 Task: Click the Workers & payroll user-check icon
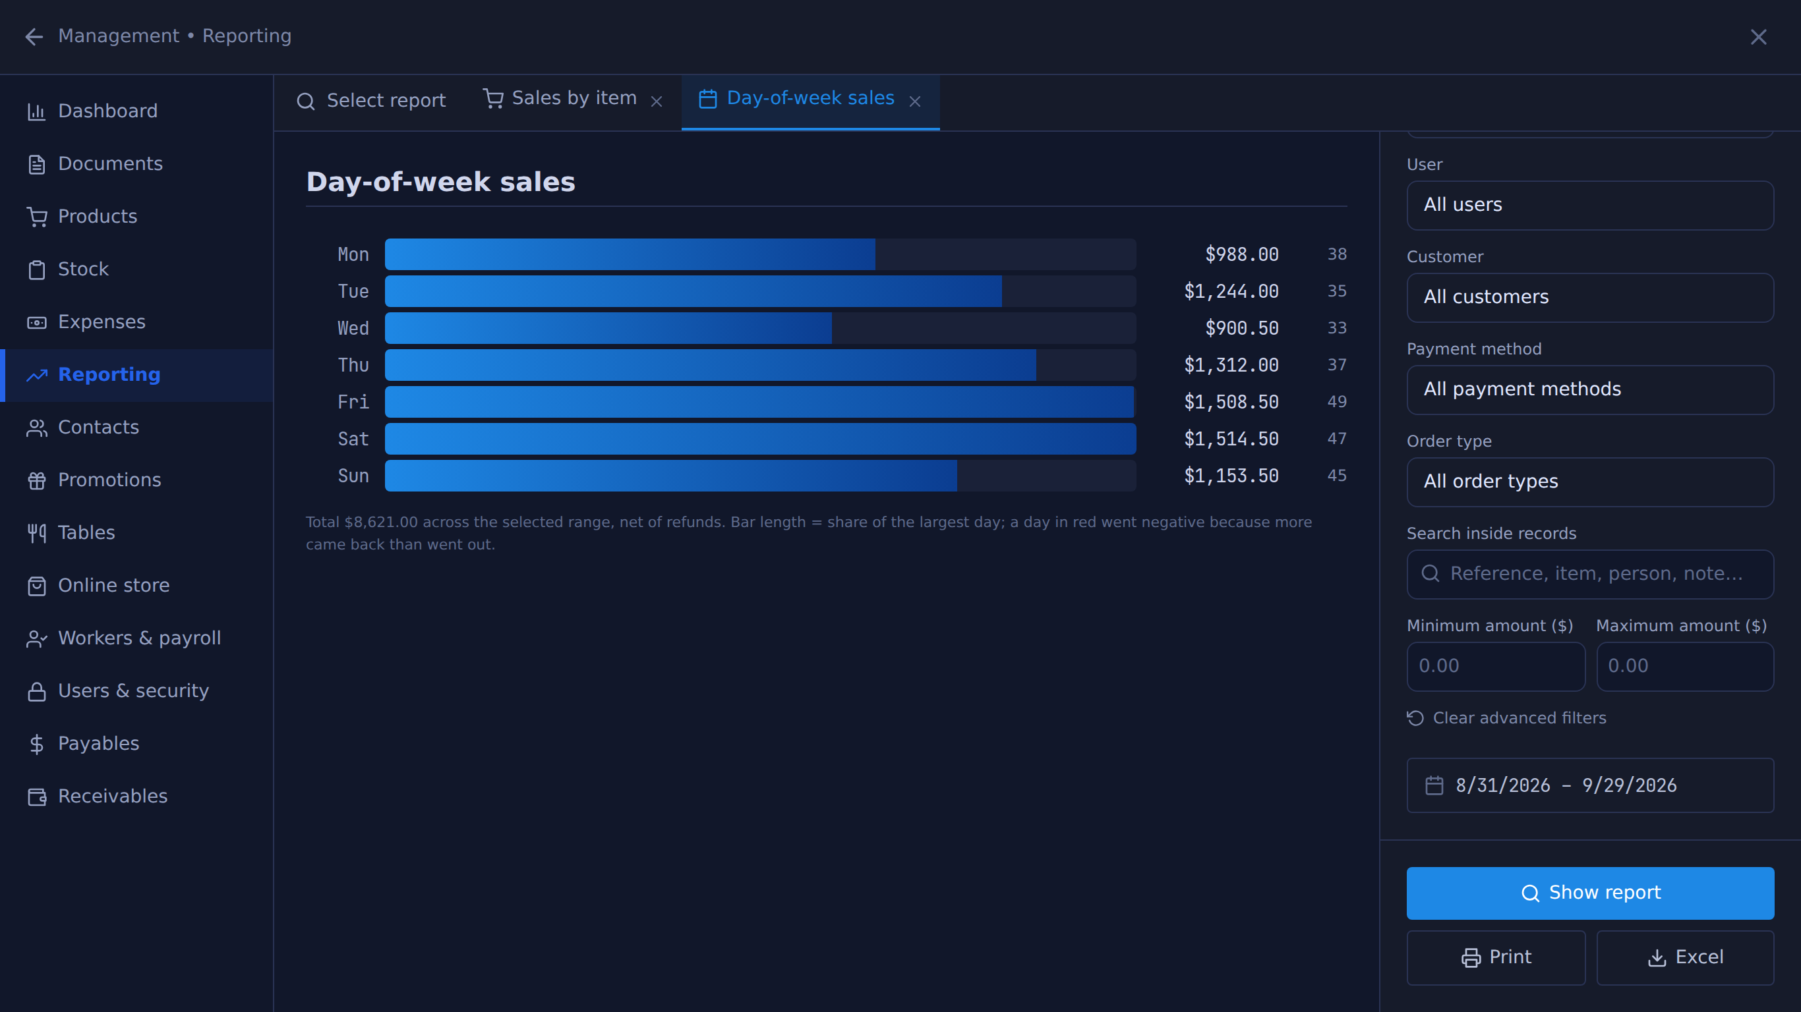tap(36, 639)
